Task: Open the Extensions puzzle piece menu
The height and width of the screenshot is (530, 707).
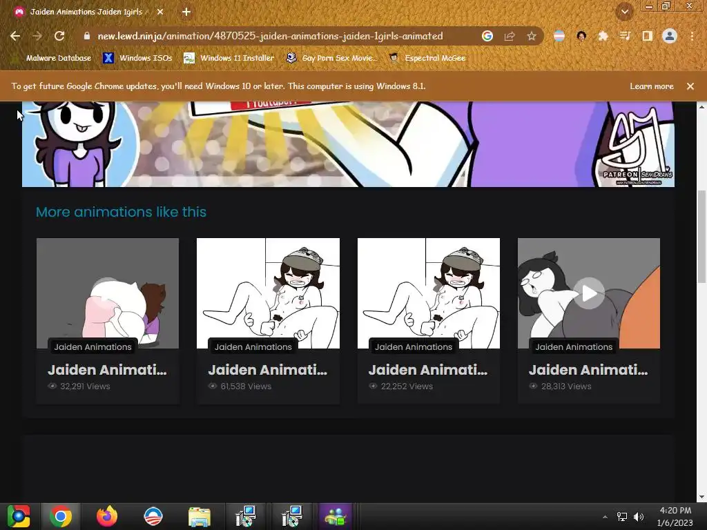Action: (x=603, y=36)
